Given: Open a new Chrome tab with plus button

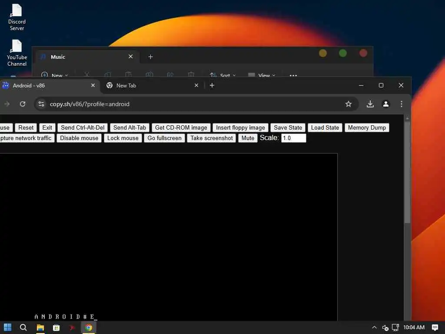Looking at the screenshot, I should (x=212, y=85).
